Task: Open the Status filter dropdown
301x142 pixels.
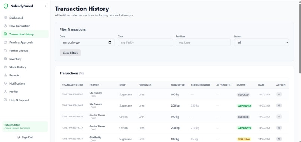Action: (x=261, y=42)
